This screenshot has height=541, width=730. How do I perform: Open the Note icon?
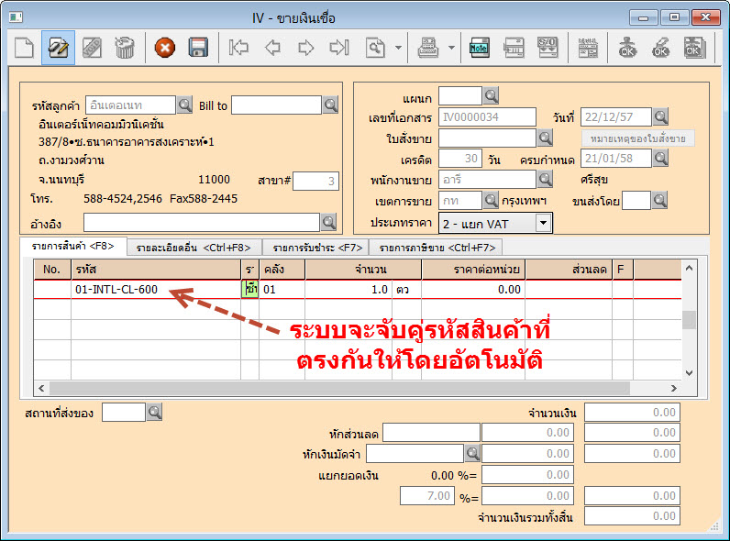(x=479, y=48)
